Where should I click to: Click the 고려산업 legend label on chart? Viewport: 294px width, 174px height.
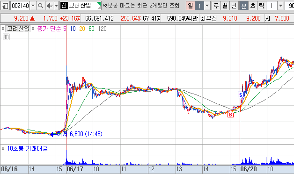click(18, 29)
